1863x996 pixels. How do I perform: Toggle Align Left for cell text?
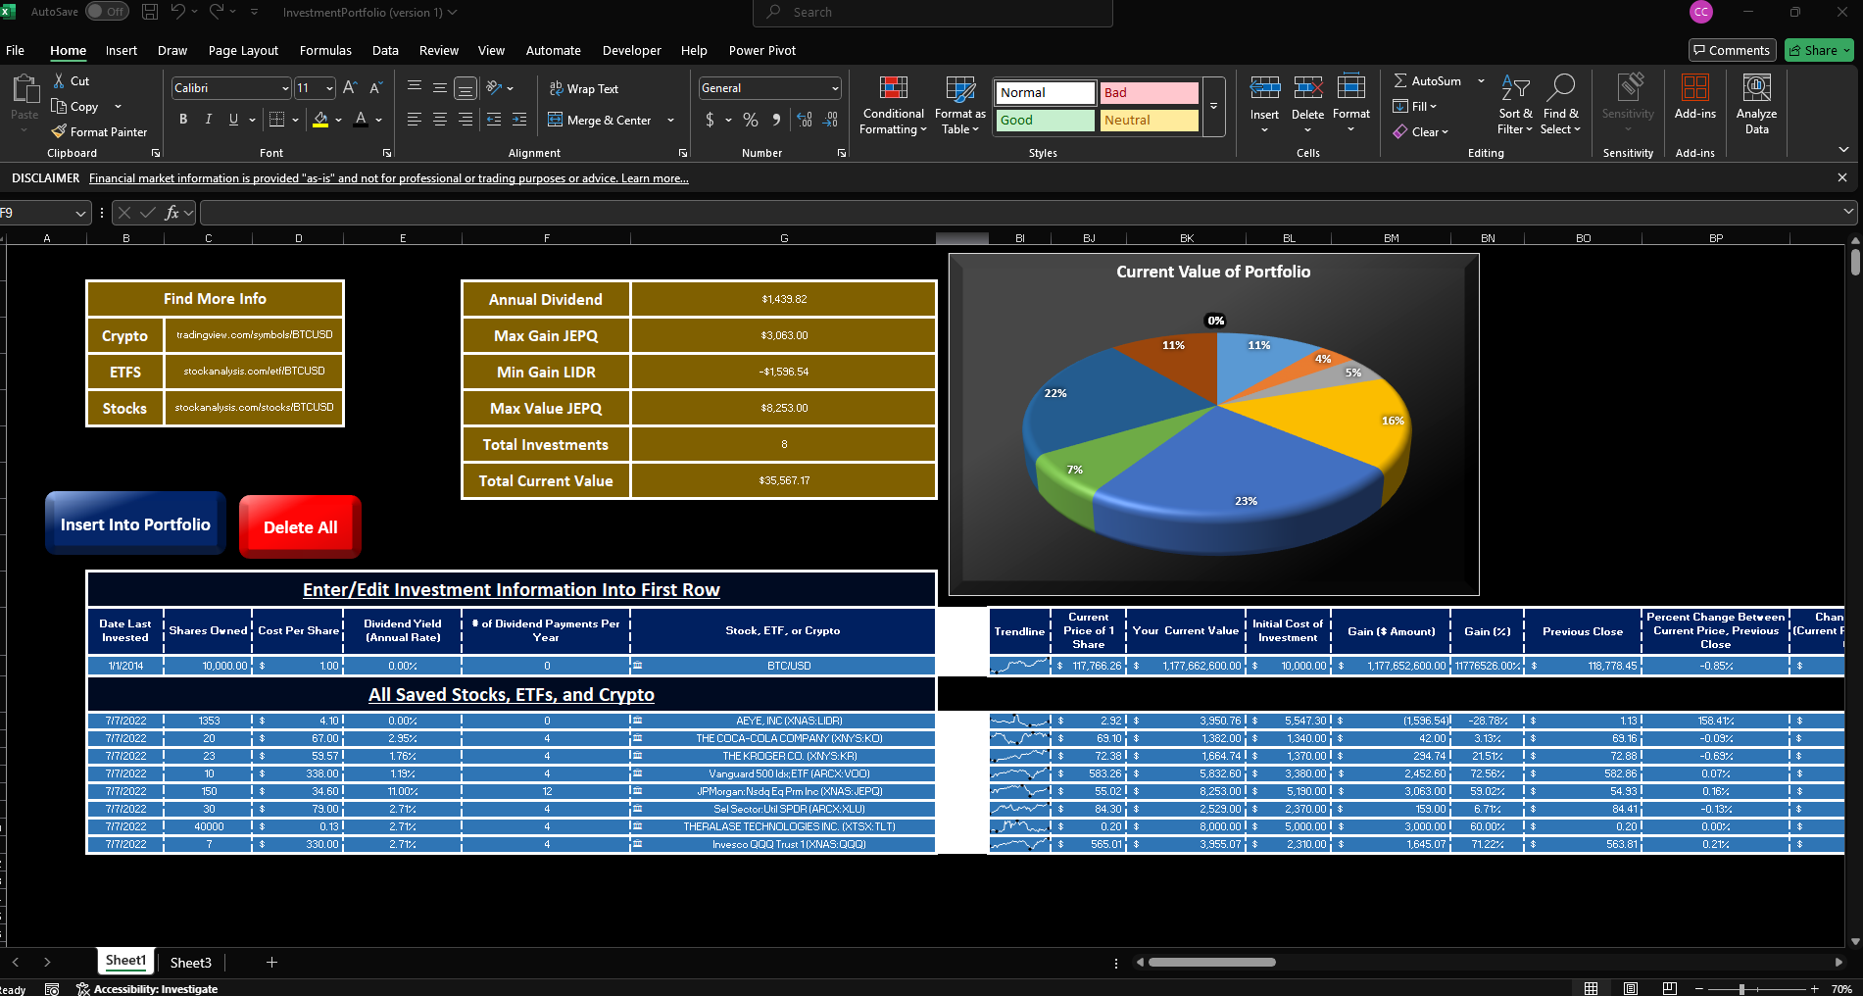tap(415, 119)
